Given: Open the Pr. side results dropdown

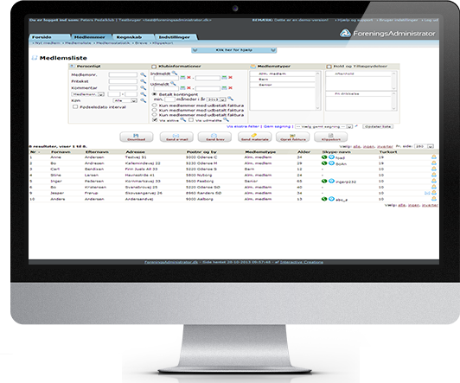Looking at the screenshot, I should [x=424, y=146].
